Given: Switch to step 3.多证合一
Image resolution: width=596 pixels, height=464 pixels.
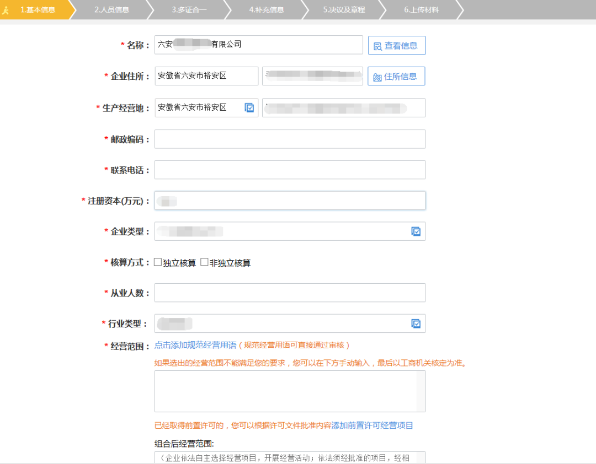Looking at the screenshot, I should (x=189, y=10).
